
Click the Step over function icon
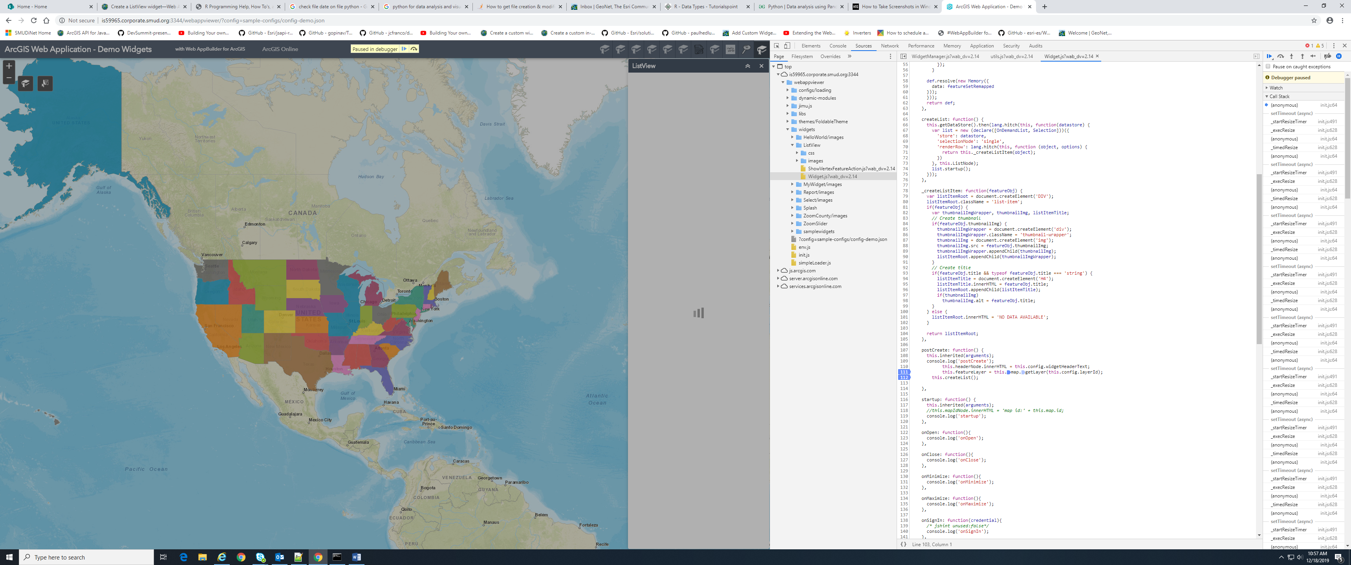1280,56
